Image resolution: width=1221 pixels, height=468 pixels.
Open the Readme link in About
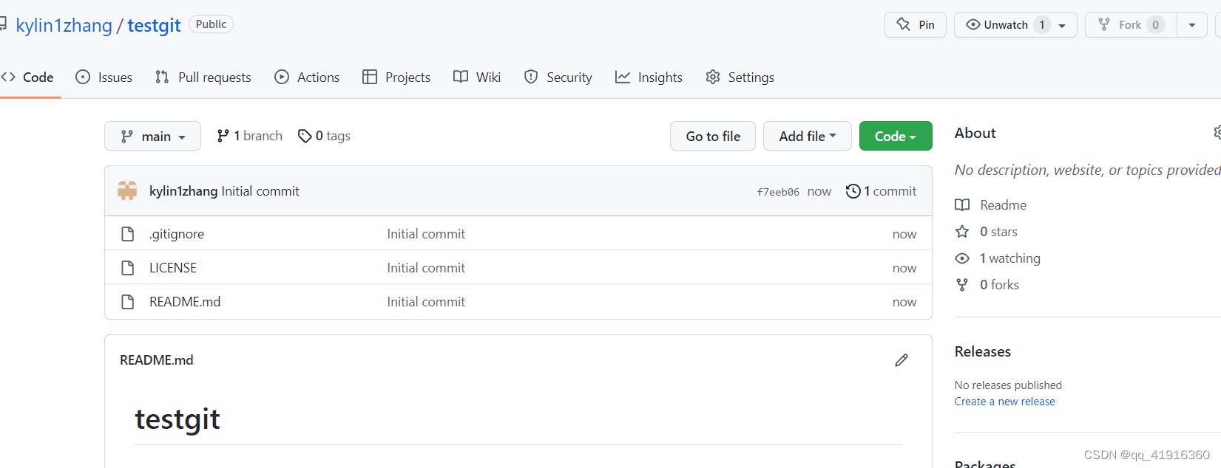tap(1003, 205)
